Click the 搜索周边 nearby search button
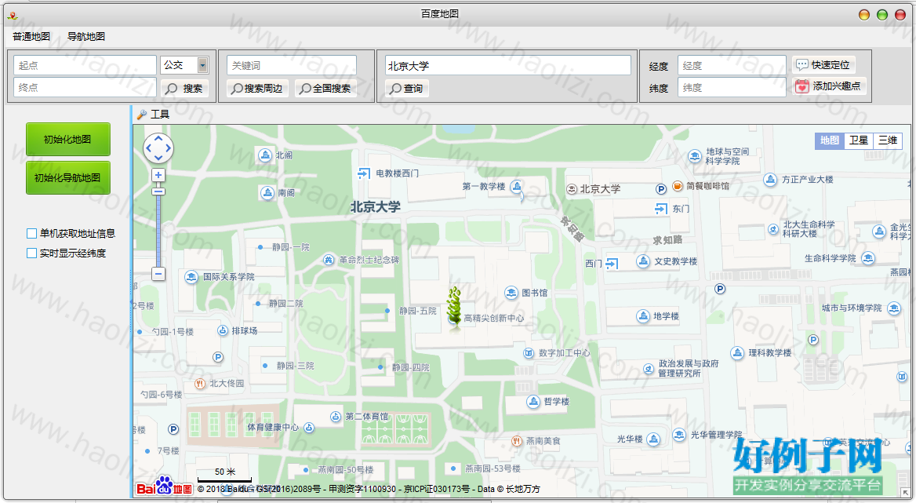 257,88
